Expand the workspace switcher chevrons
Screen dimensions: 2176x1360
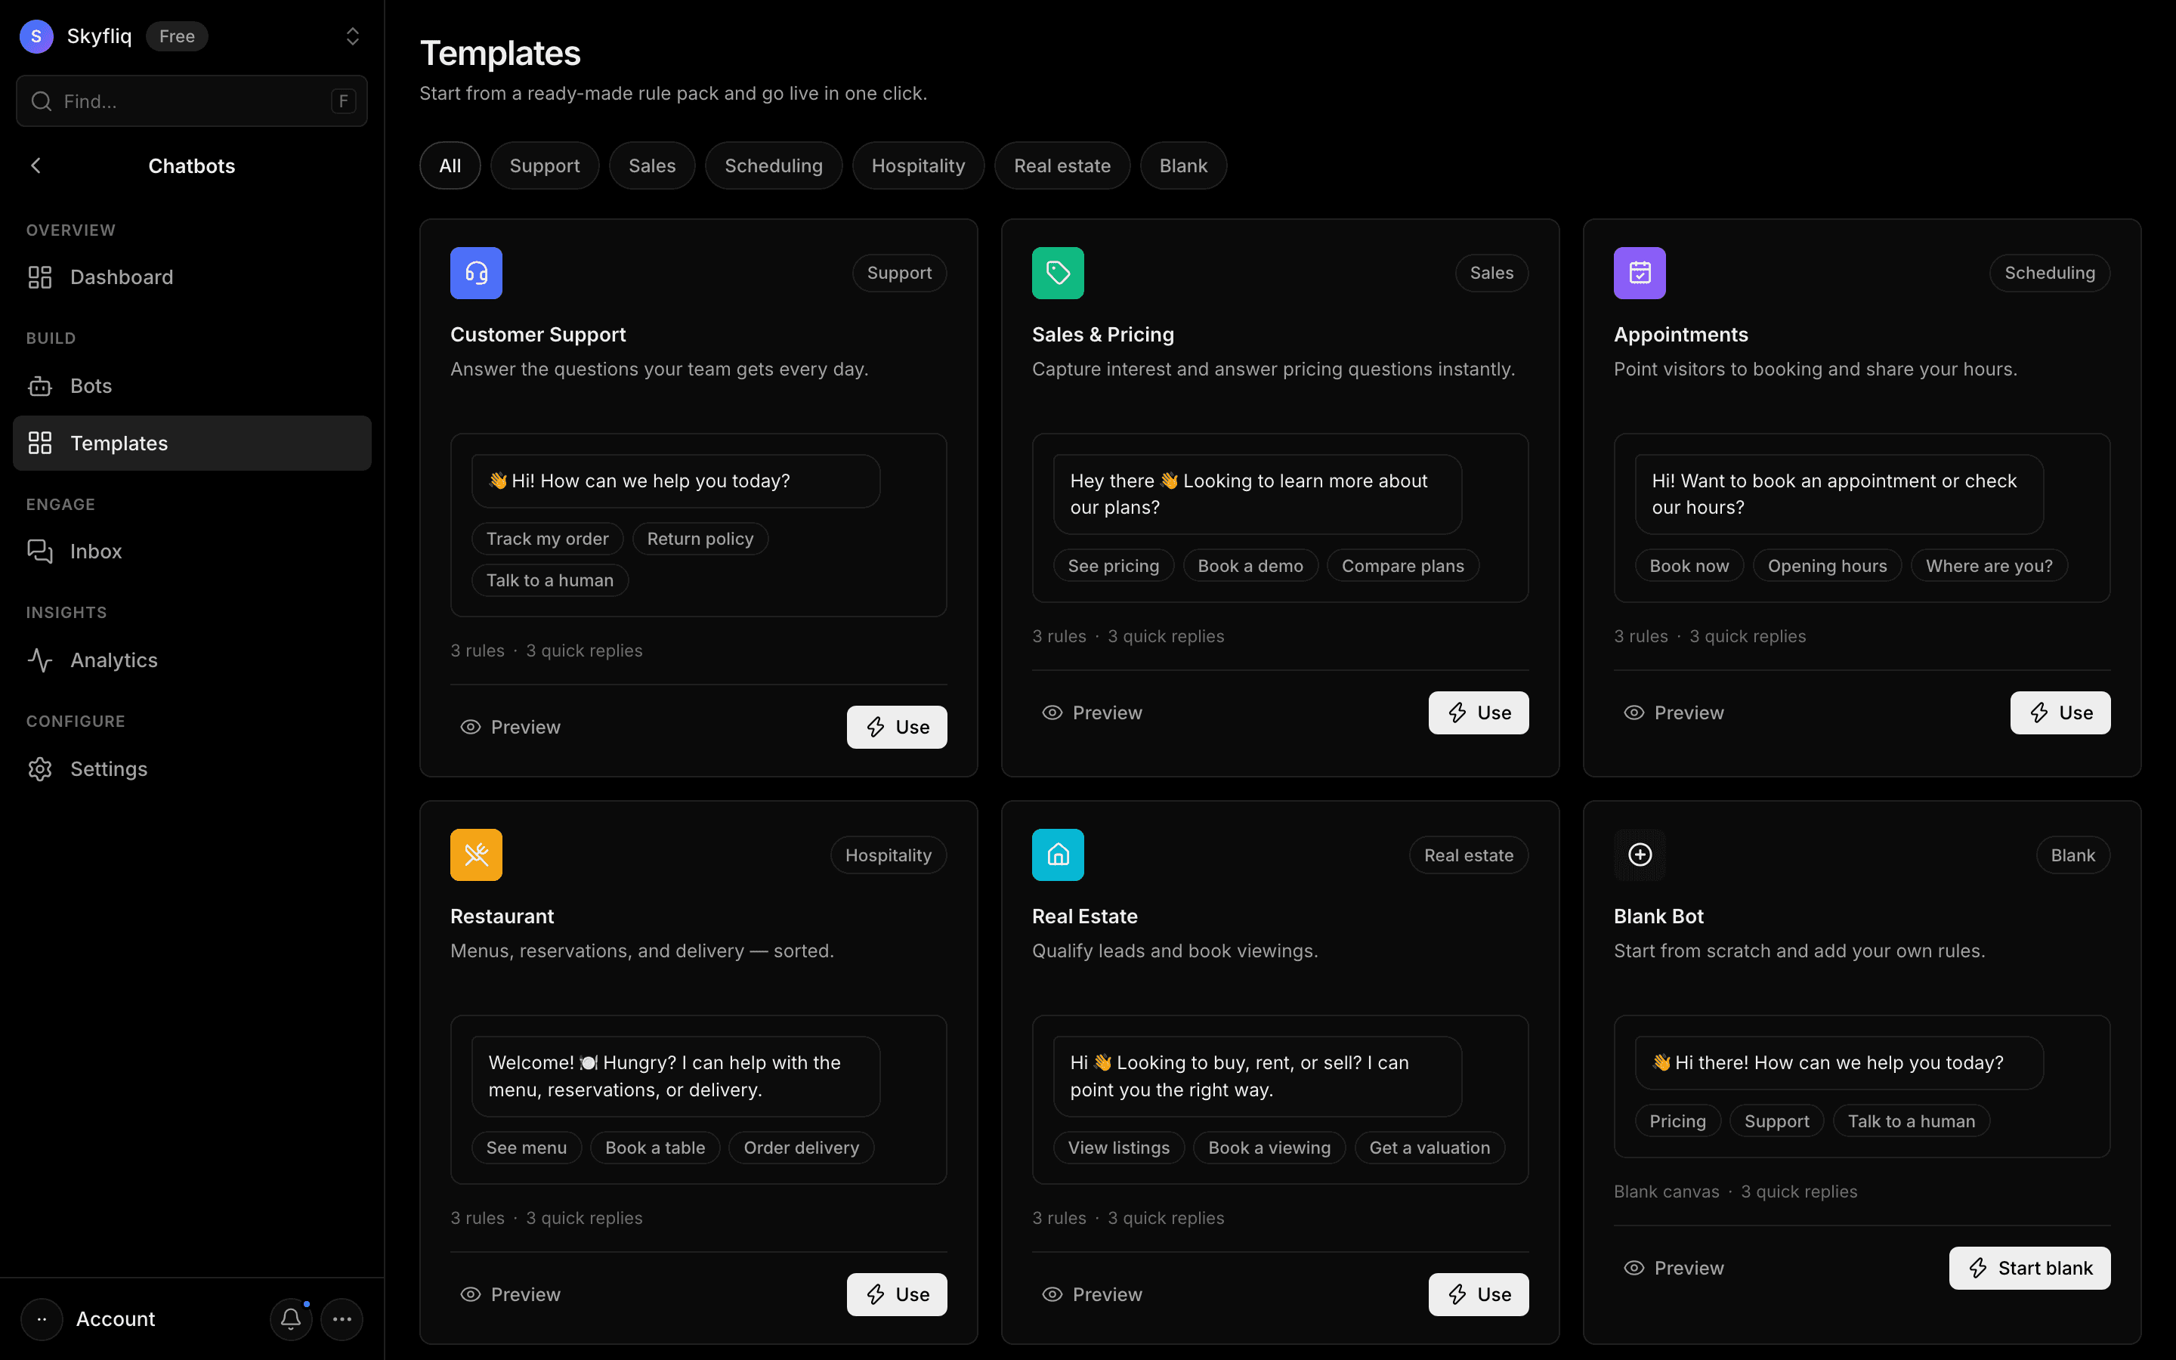pos(353,36)
